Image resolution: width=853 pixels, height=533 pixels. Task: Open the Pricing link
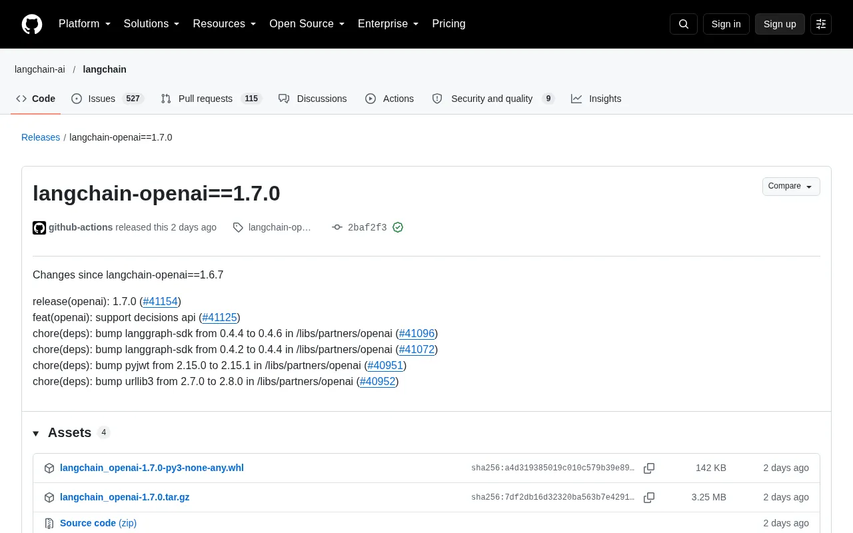click(x=448, y=24)
